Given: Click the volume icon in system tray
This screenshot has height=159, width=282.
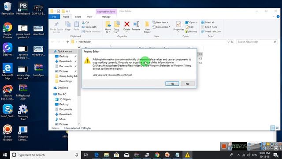Looking at the screenshot, I should pyautogui.click(x=249, y=155).
